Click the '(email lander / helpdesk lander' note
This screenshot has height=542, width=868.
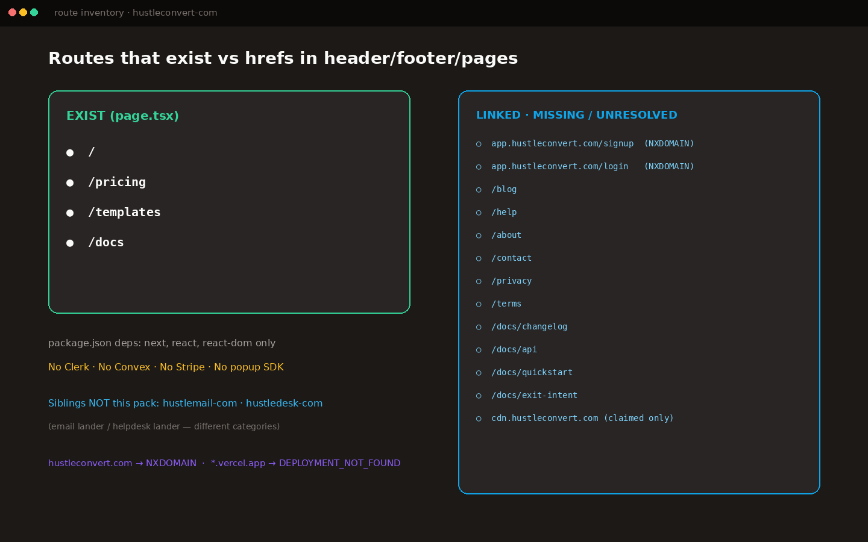(164, 426)
